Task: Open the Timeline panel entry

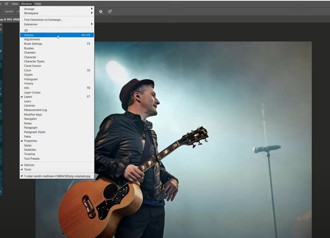Action: pos(30,154)
